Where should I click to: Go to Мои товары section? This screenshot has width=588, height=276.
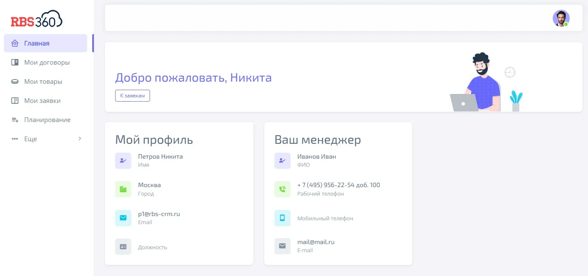pyautogui.click(x=43, y=82)
